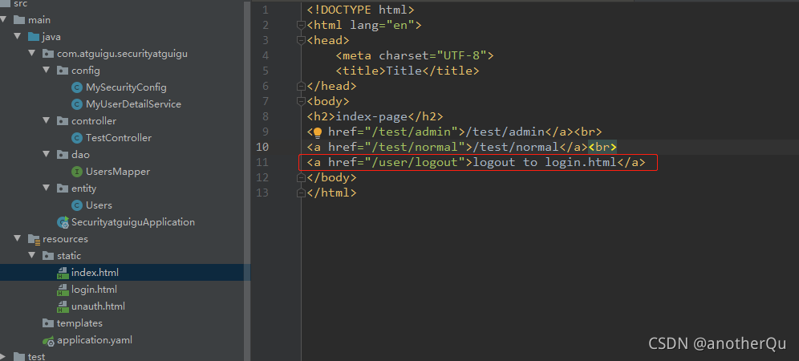799x361 pixels.
Task: Click the java source folder icon
Action: pos(34,37)
